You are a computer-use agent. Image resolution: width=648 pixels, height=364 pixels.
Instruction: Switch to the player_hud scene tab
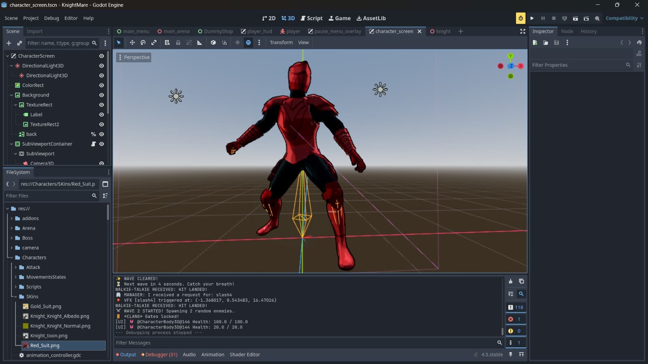(256, 31)
